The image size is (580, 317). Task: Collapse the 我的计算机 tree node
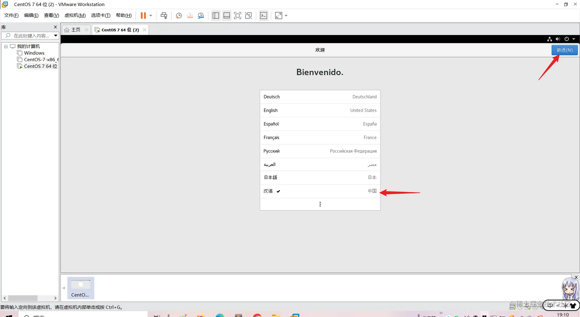pyautogui.click(x=6, y=46)
